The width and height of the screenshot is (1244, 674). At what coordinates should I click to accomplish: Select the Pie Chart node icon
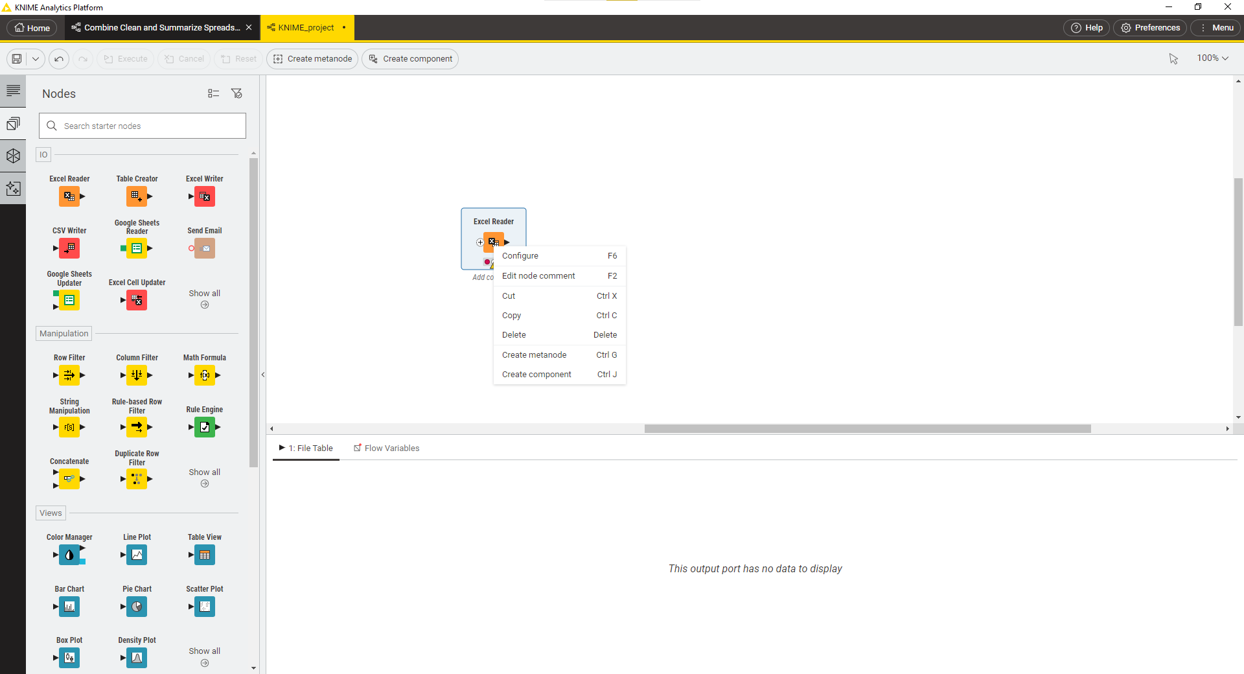pyautogui.click(x=137, y=607)
